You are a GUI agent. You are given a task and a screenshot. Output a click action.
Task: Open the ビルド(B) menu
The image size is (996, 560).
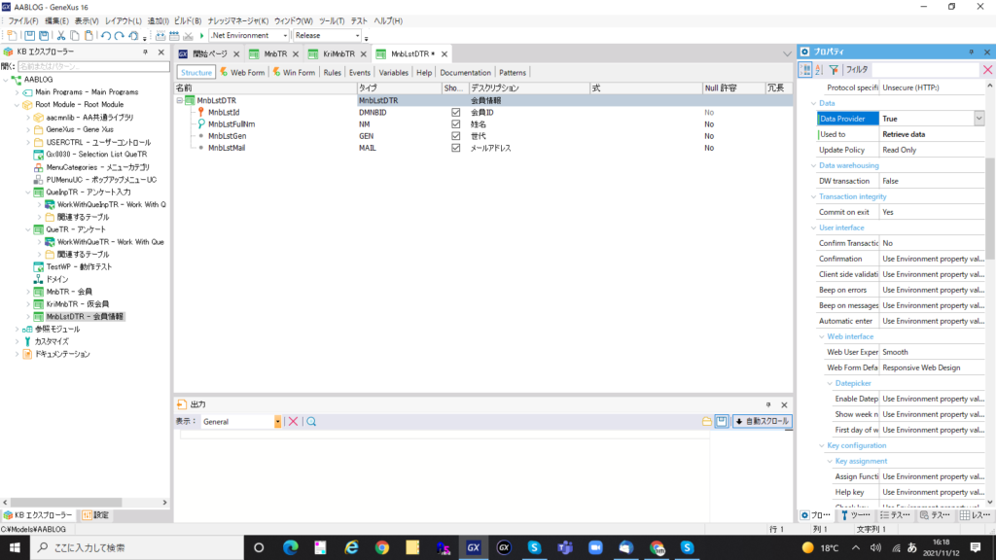(x=188, y=21)
